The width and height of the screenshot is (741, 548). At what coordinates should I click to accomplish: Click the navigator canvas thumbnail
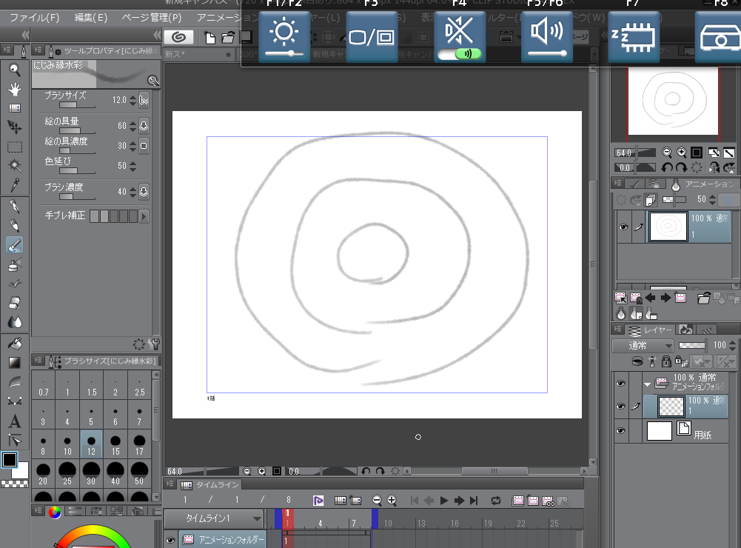pos(672,99)
